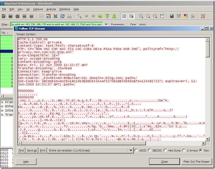Click Expression next to filter
Screen dimensions: 215x169
[x=119, y=24]
